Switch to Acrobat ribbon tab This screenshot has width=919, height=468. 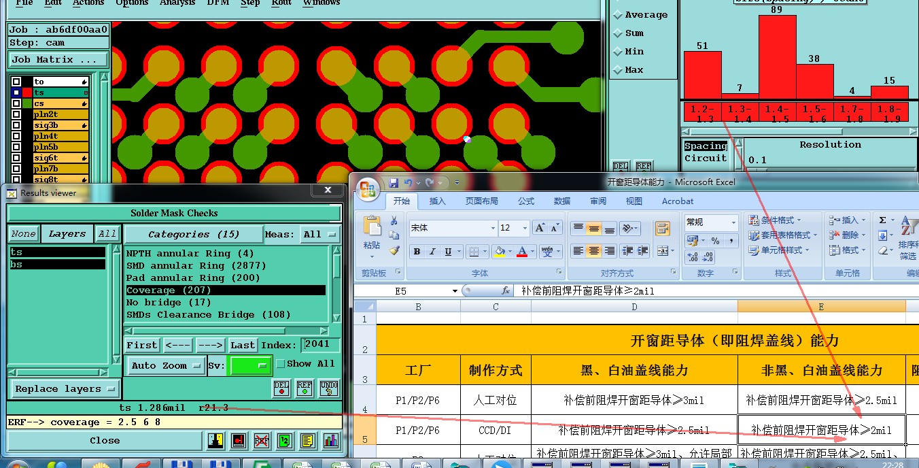(678, 201)
